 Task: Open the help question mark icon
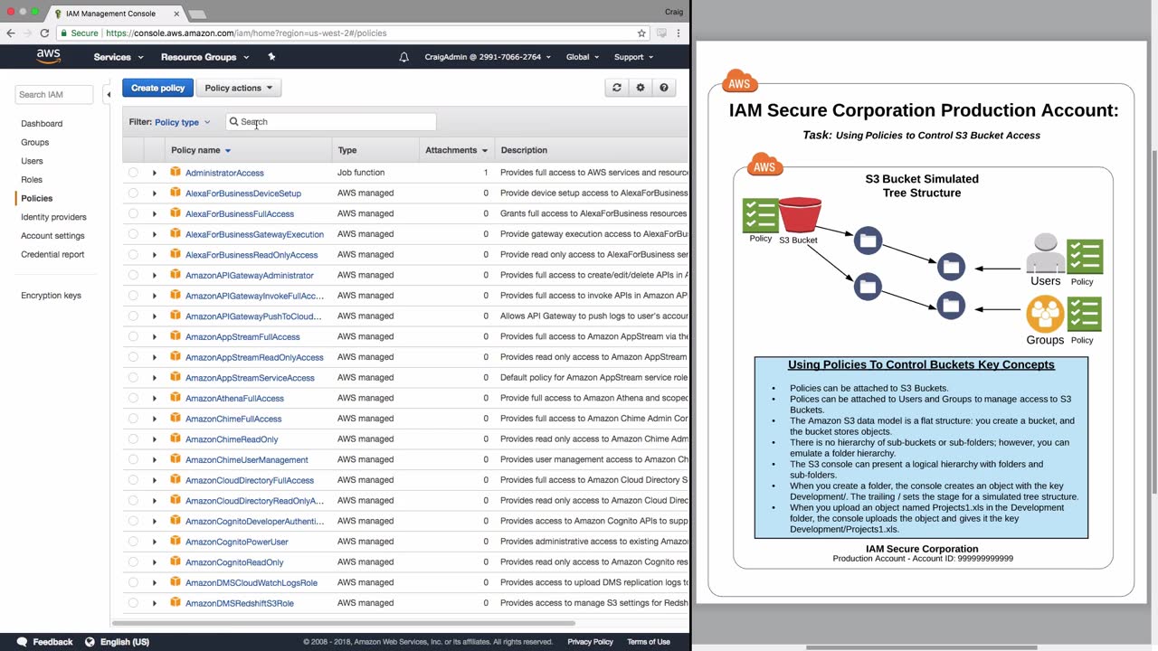click(664, 88)
